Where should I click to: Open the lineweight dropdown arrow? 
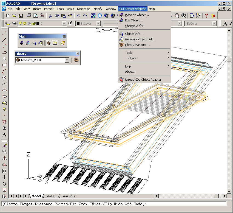point(180,24)
